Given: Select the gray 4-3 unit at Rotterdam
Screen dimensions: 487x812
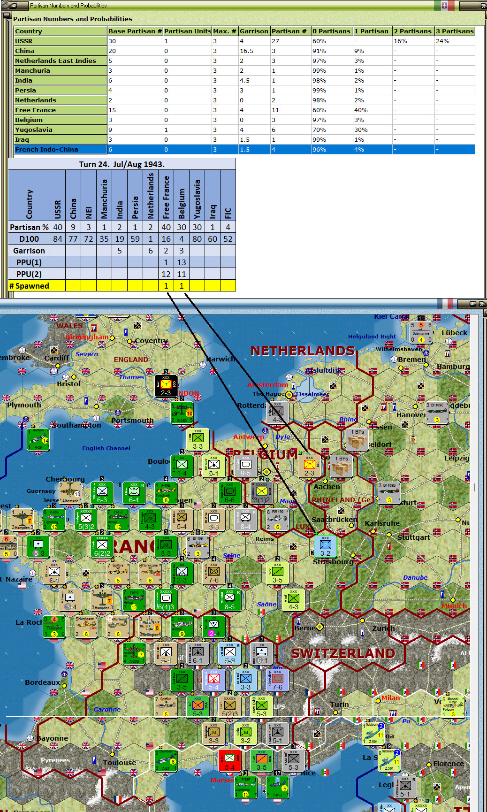Looking at the screenshot, I should 277,413.
